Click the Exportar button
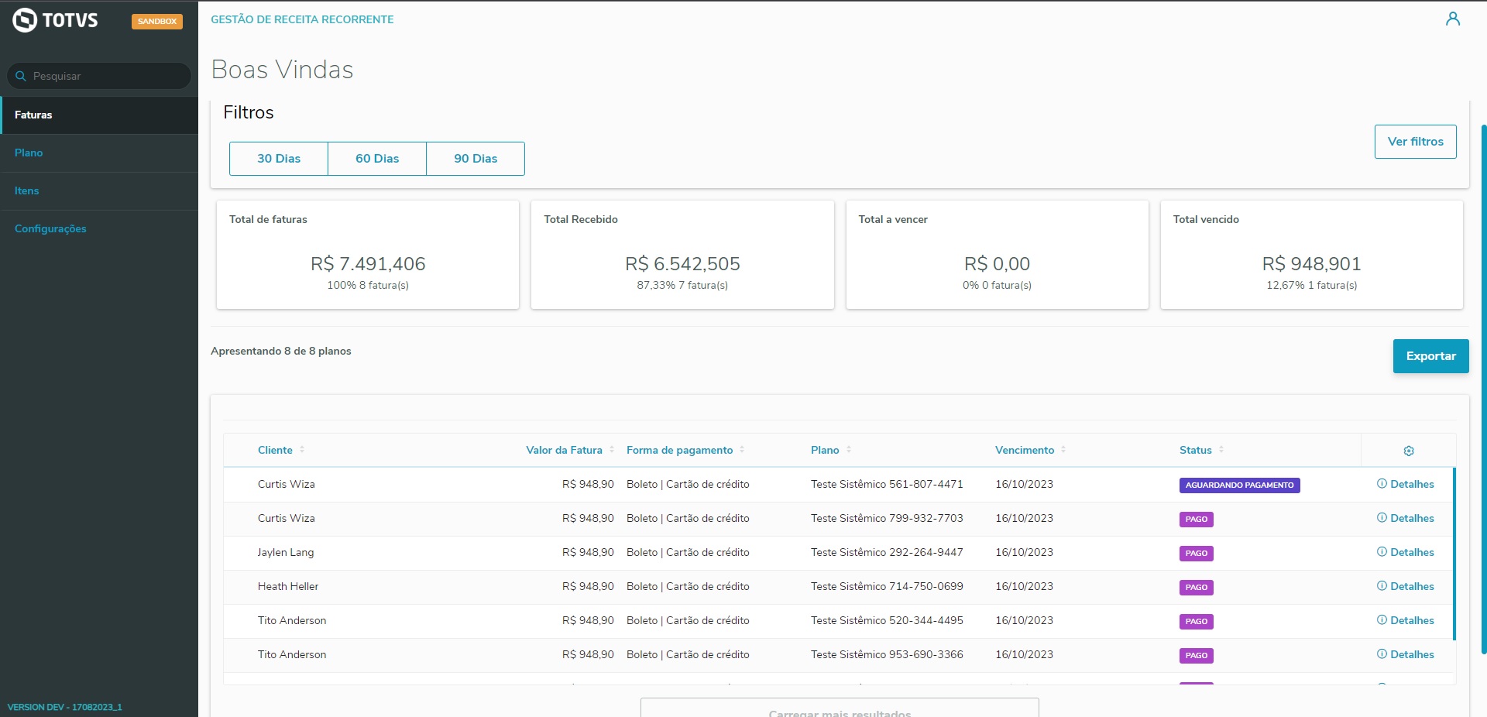 coord(1430,356)
